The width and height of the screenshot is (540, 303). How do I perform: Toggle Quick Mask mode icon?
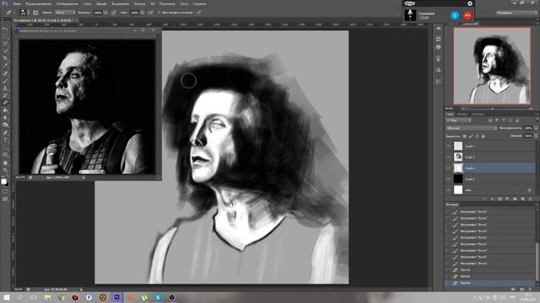tap(5, 192)
